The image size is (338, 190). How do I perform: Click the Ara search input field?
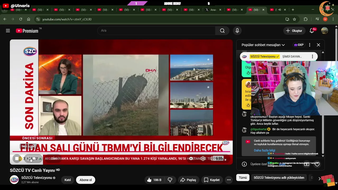(x=156, y=31)
